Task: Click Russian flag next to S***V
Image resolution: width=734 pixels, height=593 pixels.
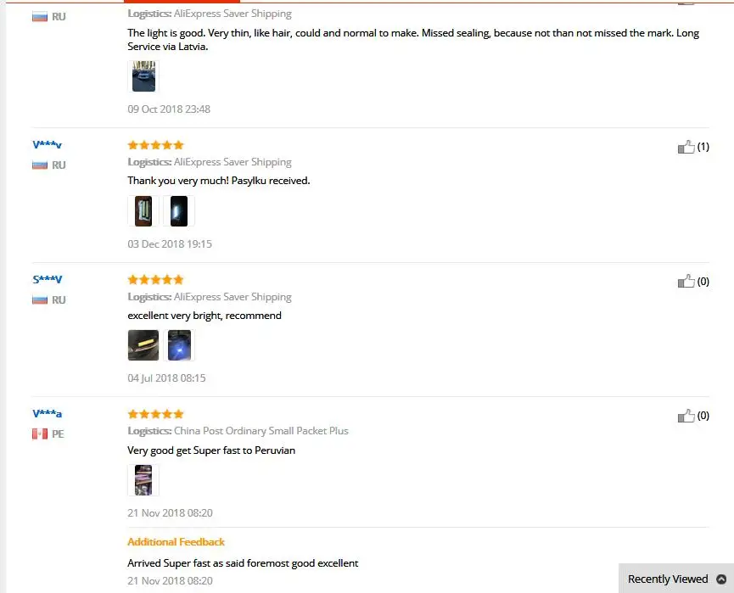Action: (40, 300)
